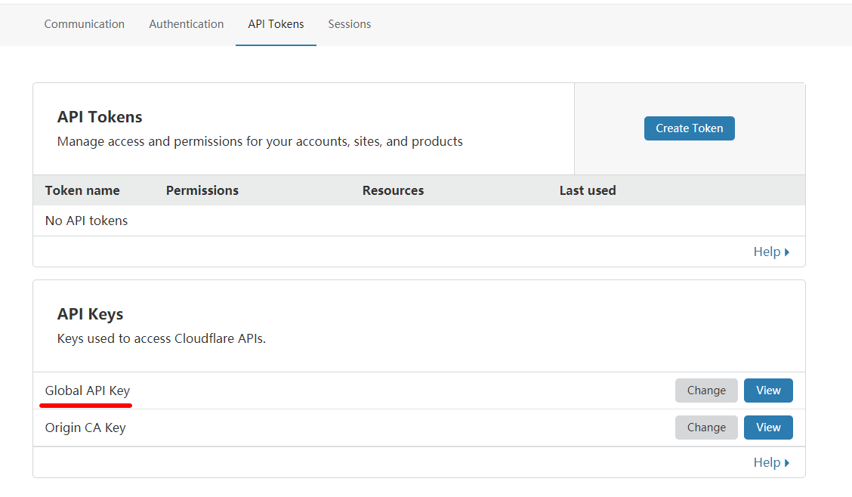The height and width of the screenshot is (497, 852).
Task: Click the Resources column header
Action: coord(393,190)
